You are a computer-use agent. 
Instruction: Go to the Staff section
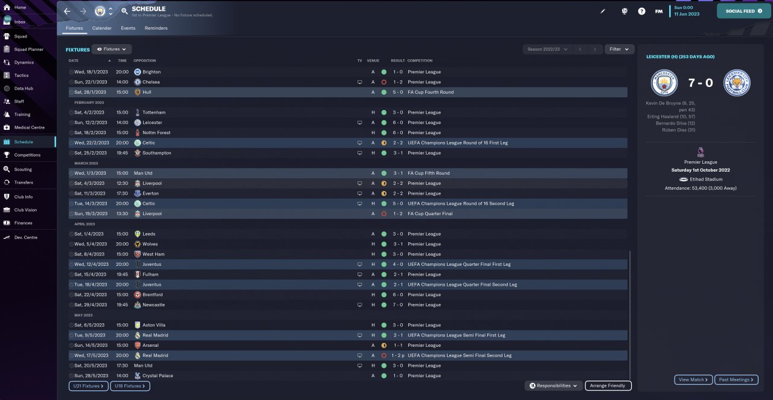click(x=19, y=102)
